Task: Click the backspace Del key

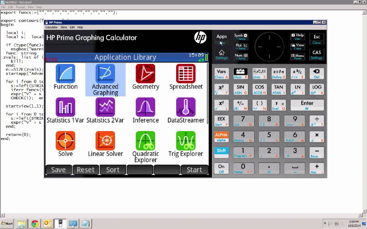Action: click(317, 73)
